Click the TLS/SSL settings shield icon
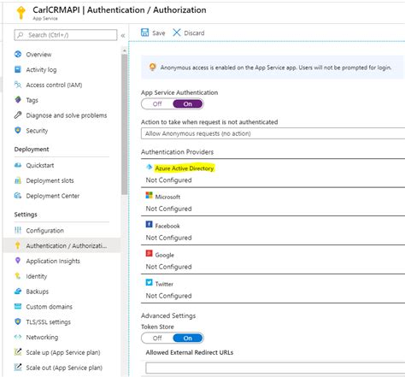Viewport: 405px width, 377px height. [x=18, y=321]
